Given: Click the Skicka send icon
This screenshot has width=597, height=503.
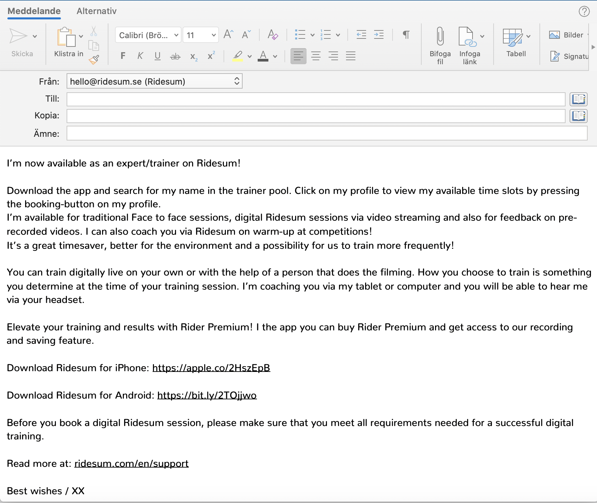Looking at the screenshot, I should (18, 36).
